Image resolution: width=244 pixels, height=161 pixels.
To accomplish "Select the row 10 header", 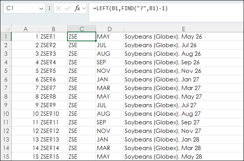I will click(x=6, y=114).
